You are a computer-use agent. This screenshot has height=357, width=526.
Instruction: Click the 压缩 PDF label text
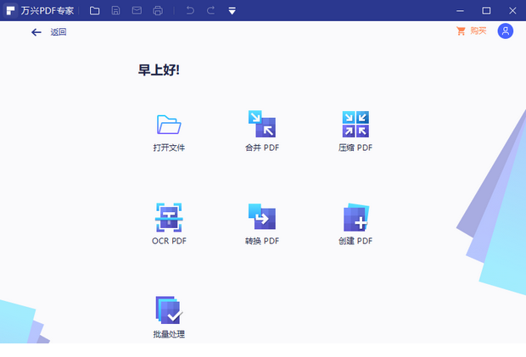click(x=355, y=148)
